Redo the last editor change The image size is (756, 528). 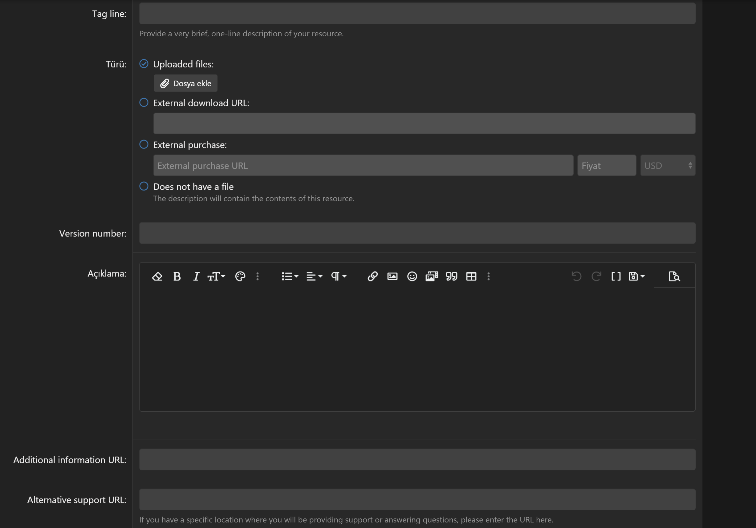click(x=596, y=276)
